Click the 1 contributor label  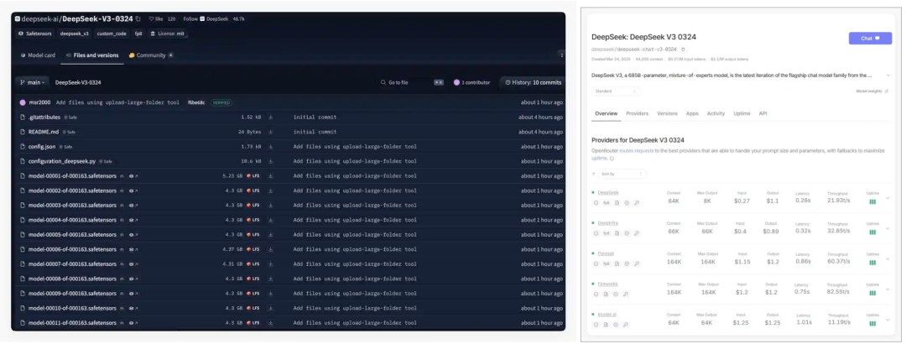[x=471, y=83]
